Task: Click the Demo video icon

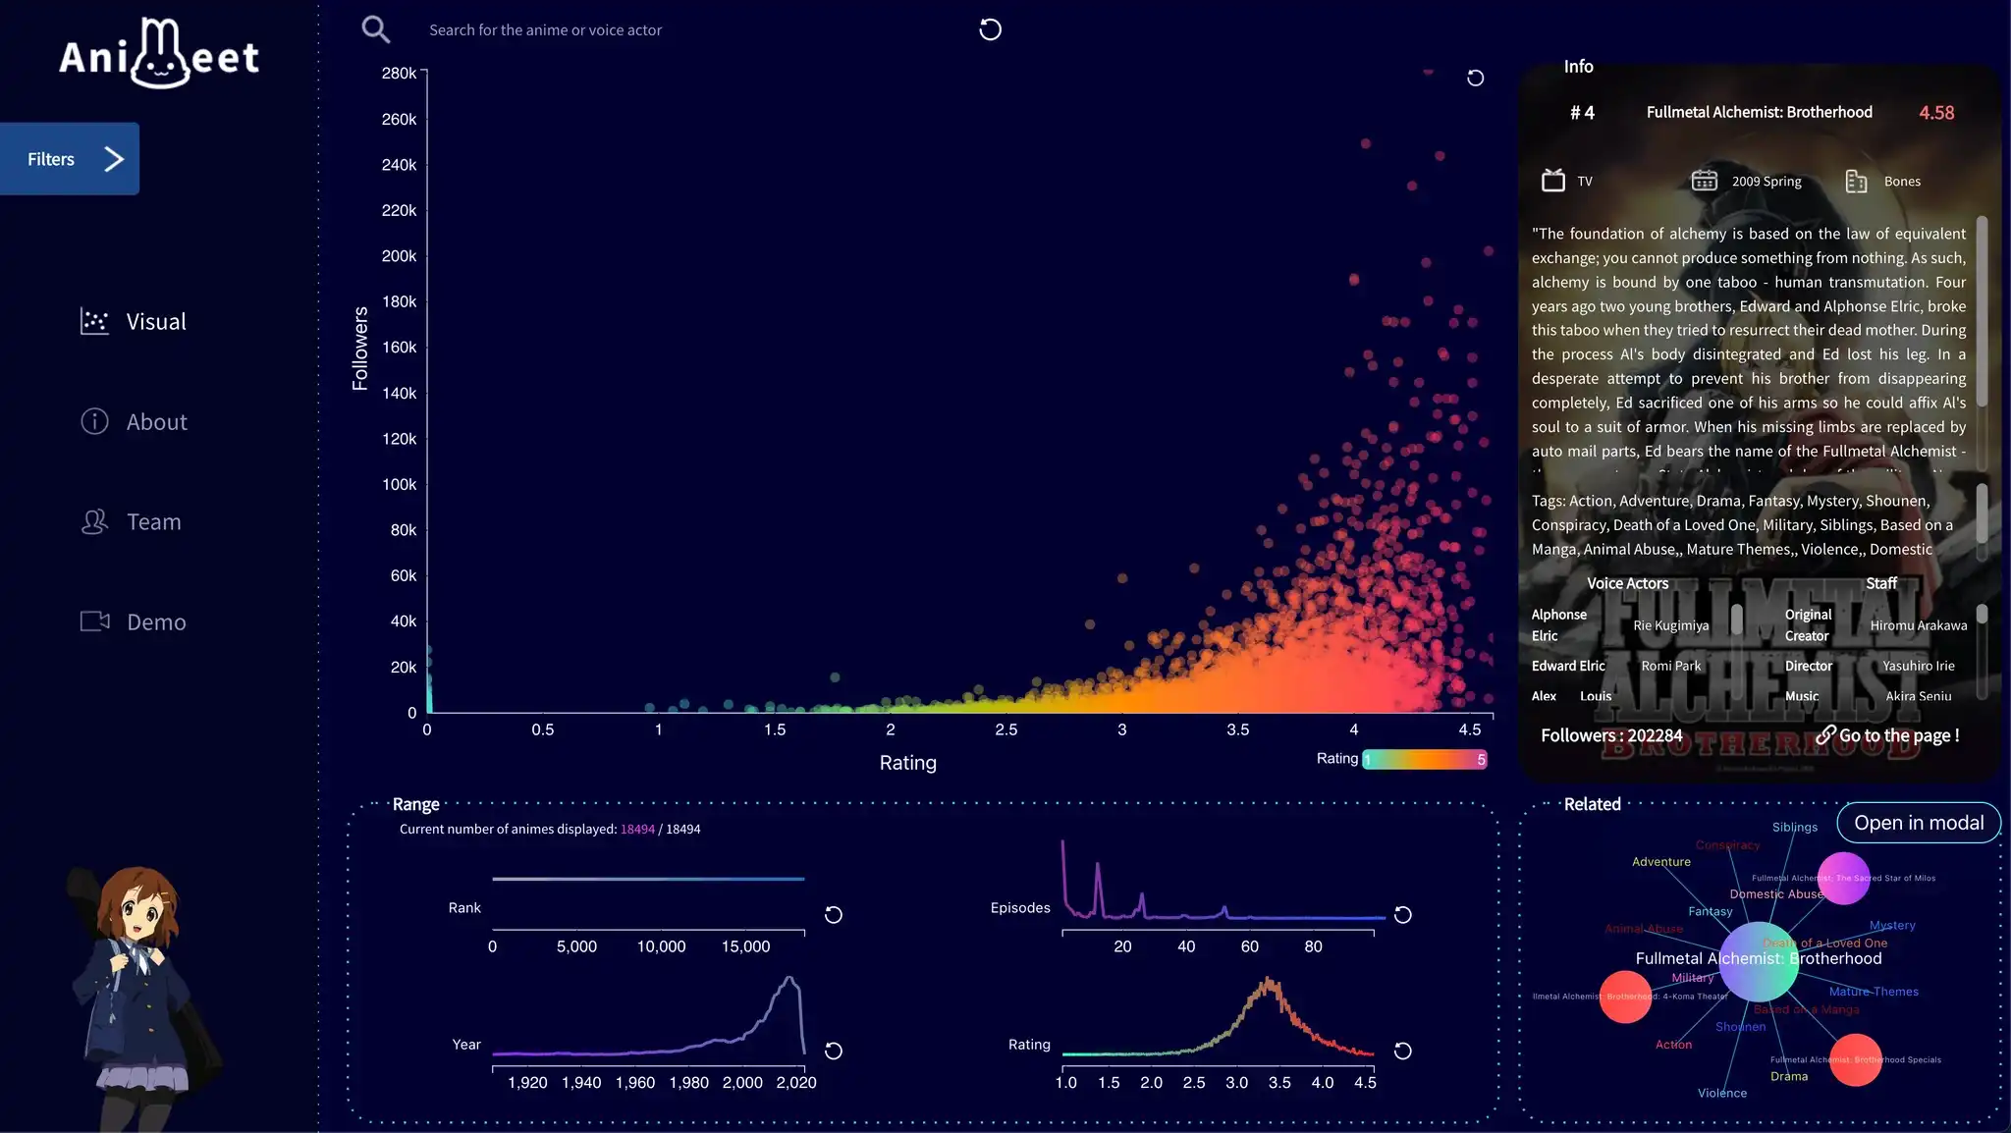Action: point(94,621)
